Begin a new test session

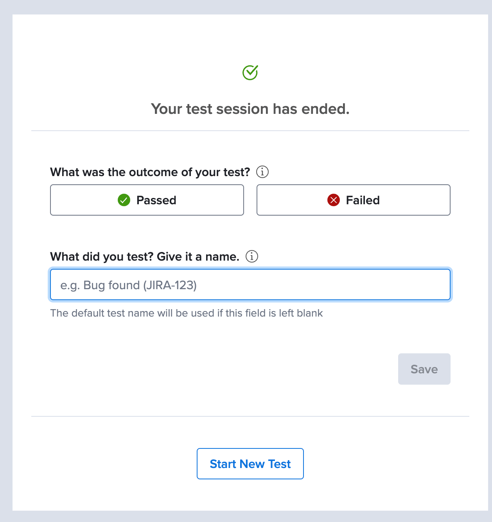click(250, 464)
